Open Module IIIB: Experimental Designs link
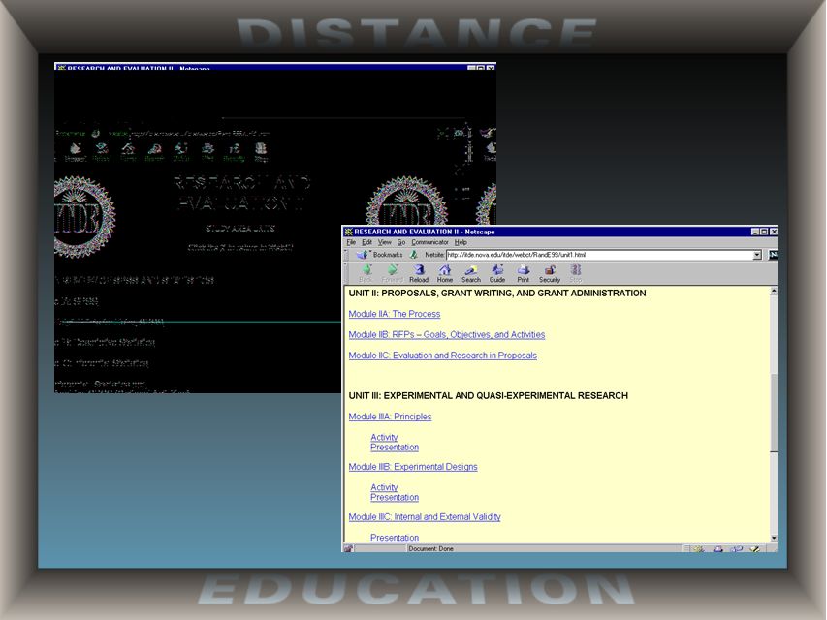The image size is (827, 620). 413,467
